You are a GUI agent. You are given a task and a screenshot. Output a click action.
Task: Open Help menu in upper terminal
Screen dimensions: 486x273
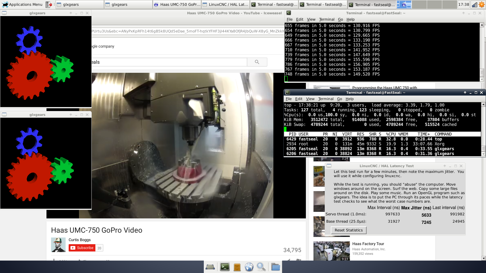point(351,19)
